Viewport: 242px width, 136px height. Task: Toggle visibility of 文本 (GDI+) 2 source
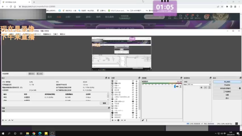point(133,102)
